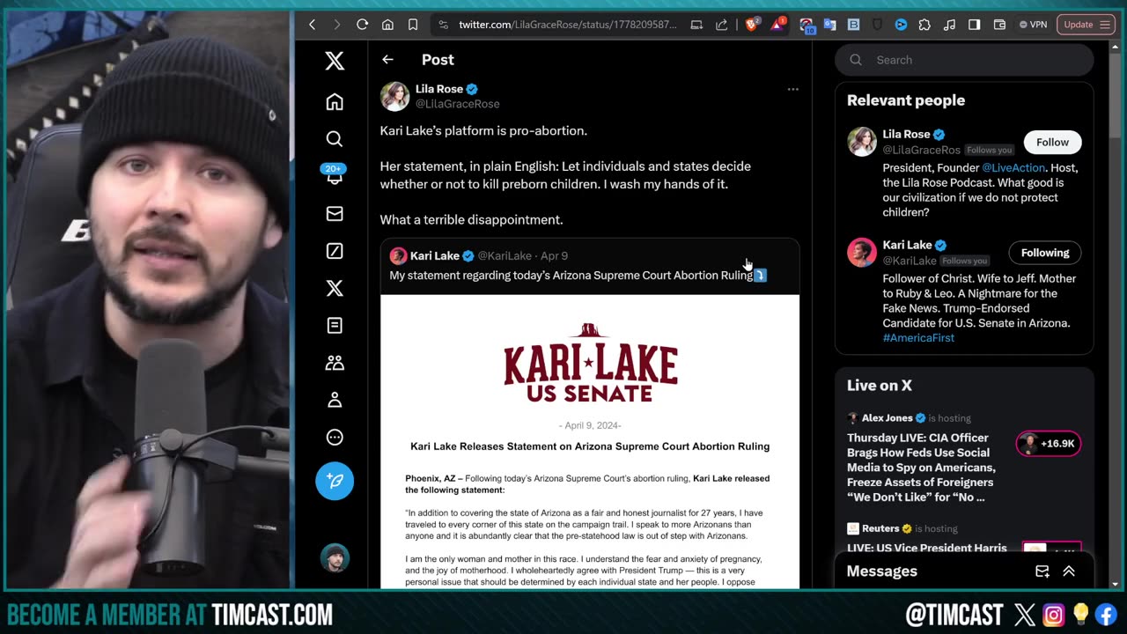Click the VPN button in the toolbar
The width and height of the screenshot is (1127, 634).
point(1034,25)
